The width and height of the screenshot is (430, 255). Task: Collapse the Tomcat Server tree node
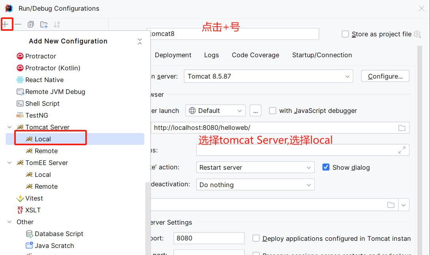(x=9, y=127)
